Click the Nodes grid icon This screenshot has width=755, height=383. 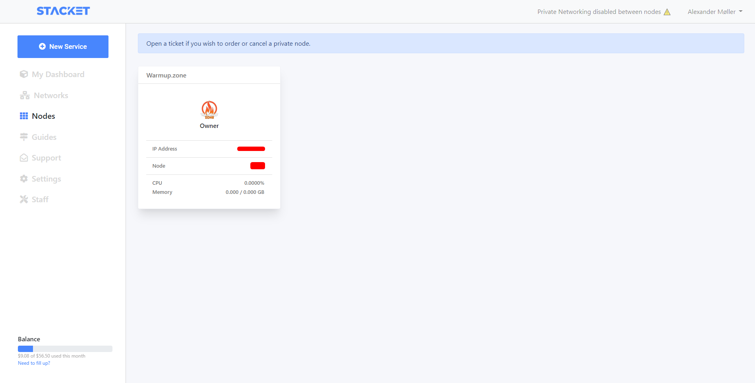[24, 116]
